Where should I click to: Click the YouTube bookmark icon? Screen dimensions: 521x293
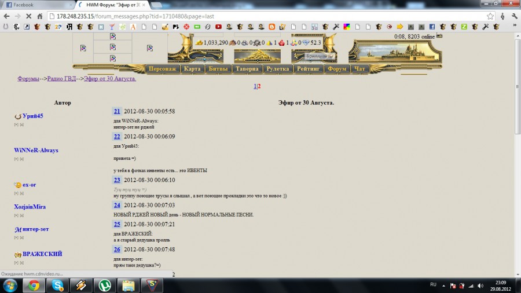point(218,27)
